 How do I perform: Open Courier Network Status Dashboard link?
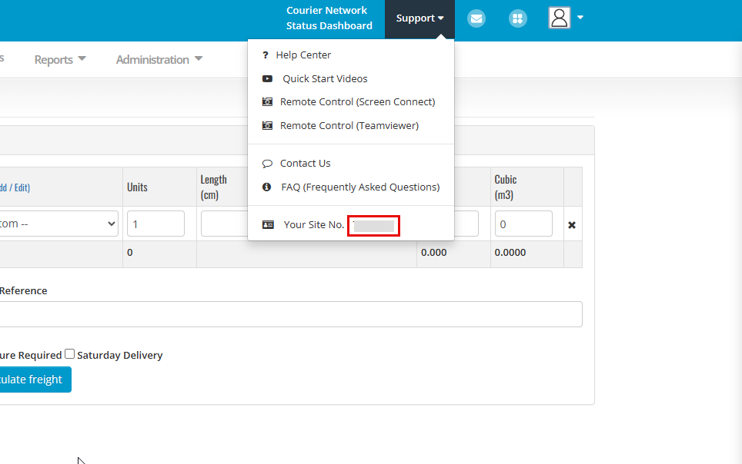point(329,18)
